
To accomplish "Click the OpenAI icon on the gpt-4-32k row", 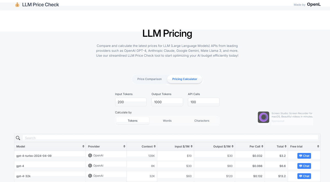I will click(90, 176).
